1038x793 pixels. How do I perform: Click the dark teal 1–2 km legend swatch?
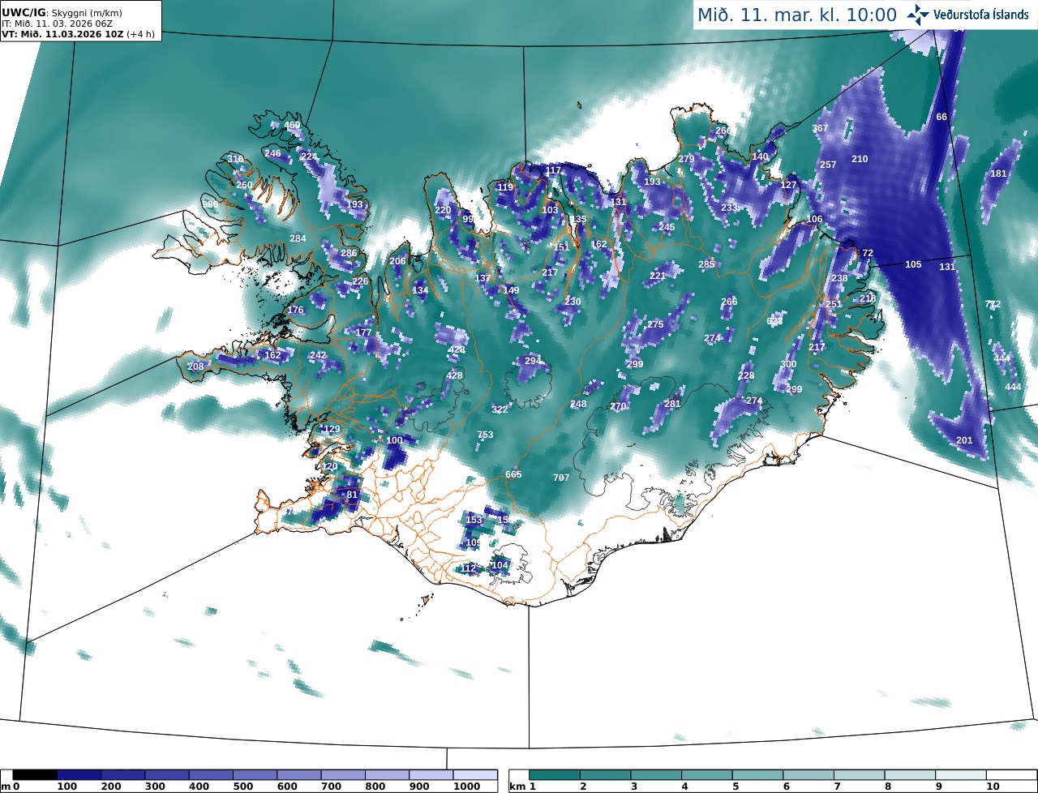pos(555,775)
